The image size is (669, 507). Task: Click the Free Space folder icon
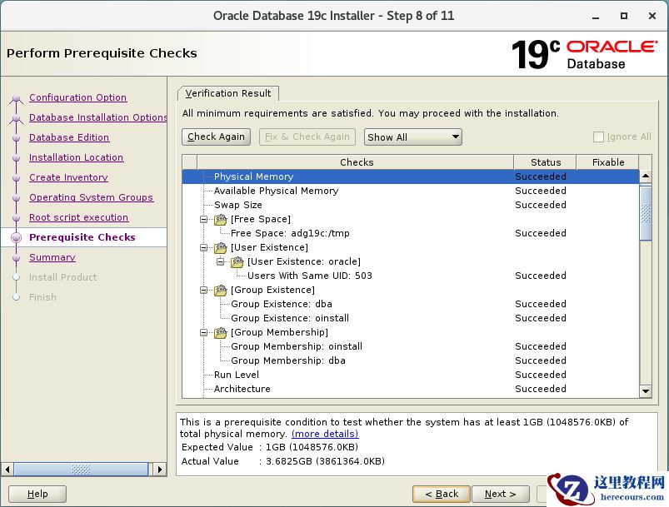[221, 219]
